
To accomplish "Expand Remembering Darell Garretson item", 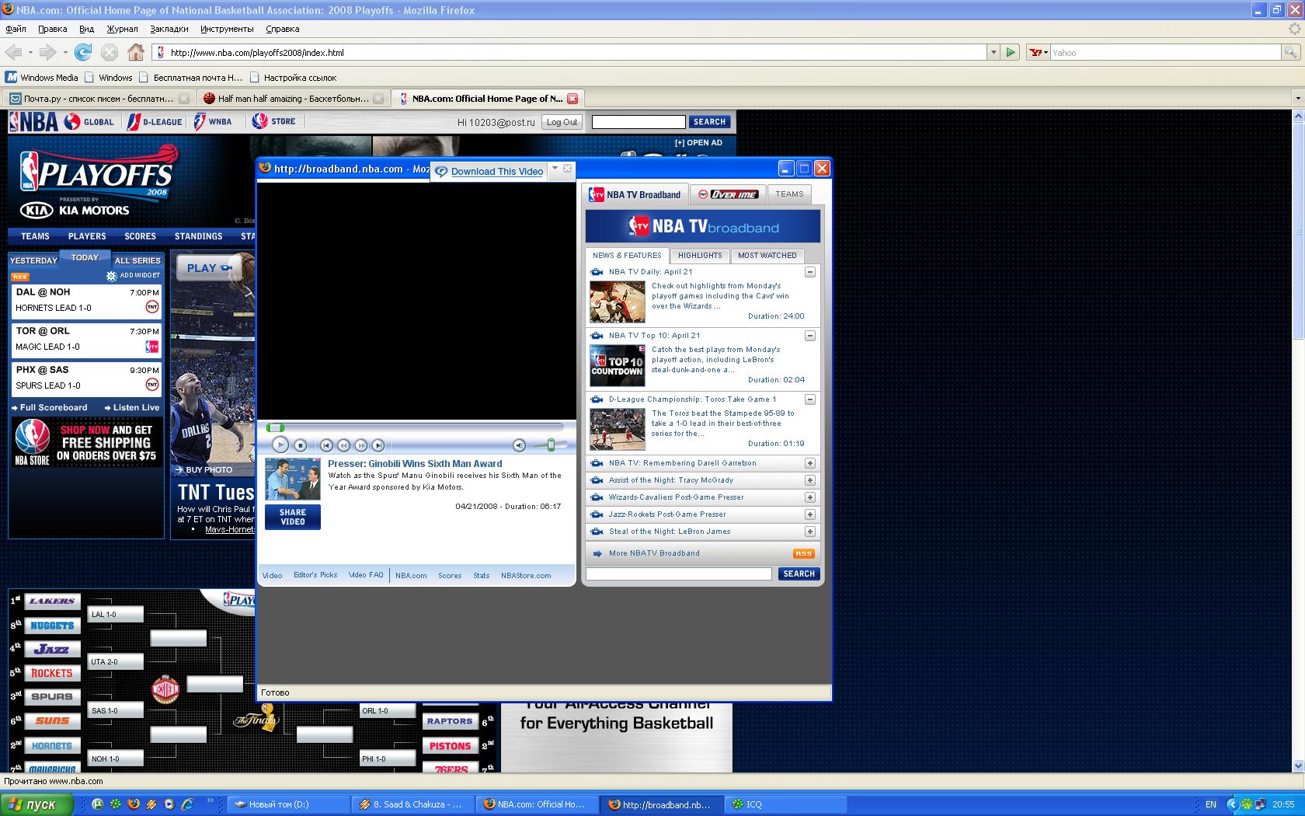I will point(809,463).
